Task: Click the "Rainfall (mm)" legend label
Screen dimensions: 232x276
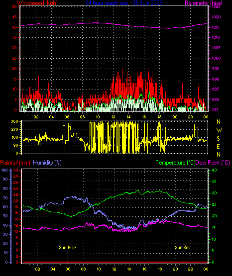Action: click(15, 163)
